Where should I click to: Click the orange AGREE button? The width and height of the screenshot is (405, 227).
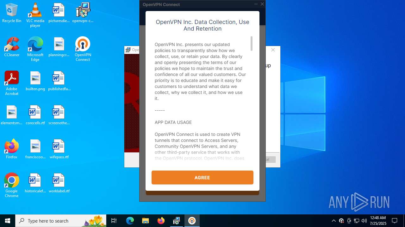(202, 178)
